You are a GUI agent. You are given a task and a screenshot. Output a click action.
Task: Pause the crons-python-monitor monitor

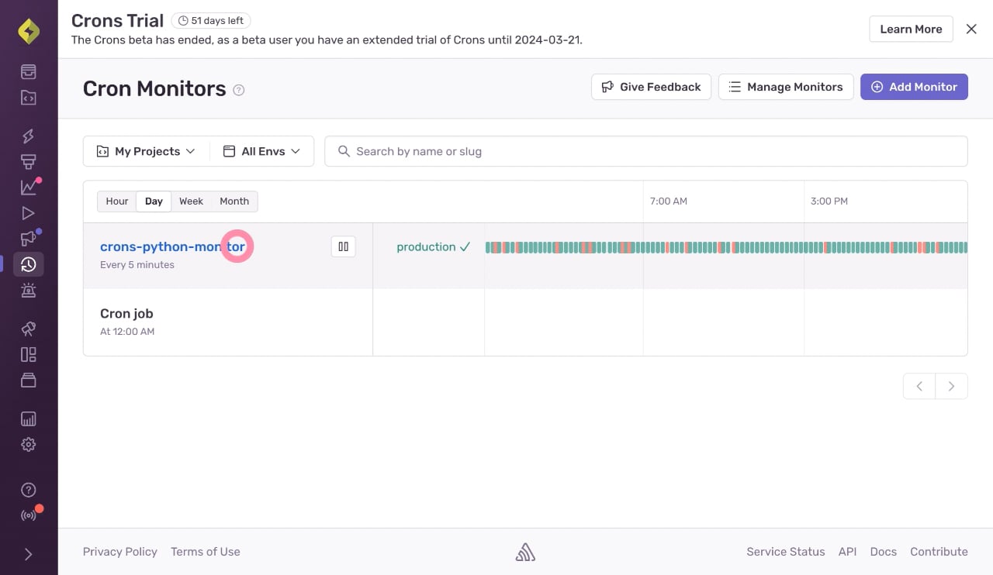[x=344, y=246]
